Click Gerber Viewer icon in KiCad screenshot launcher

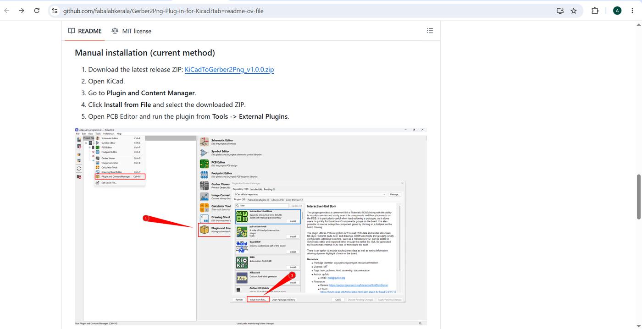point(205,186)
